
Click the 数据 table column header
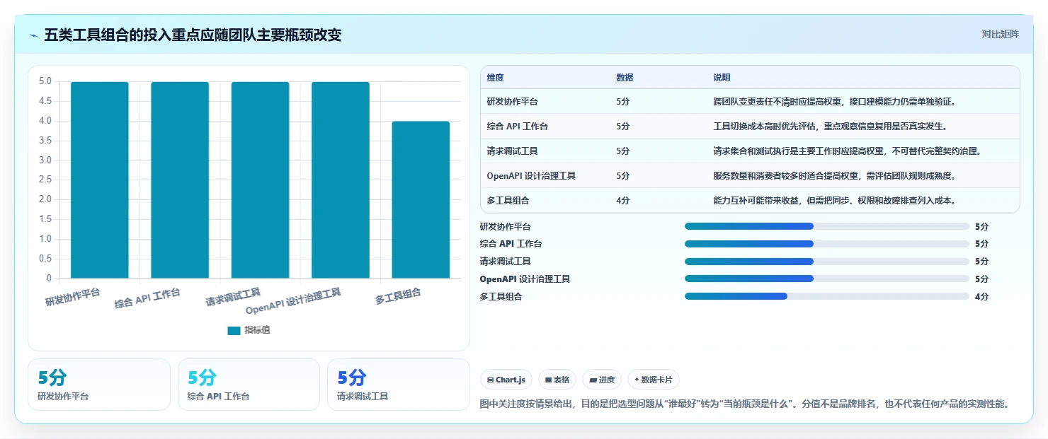[625, 78]
